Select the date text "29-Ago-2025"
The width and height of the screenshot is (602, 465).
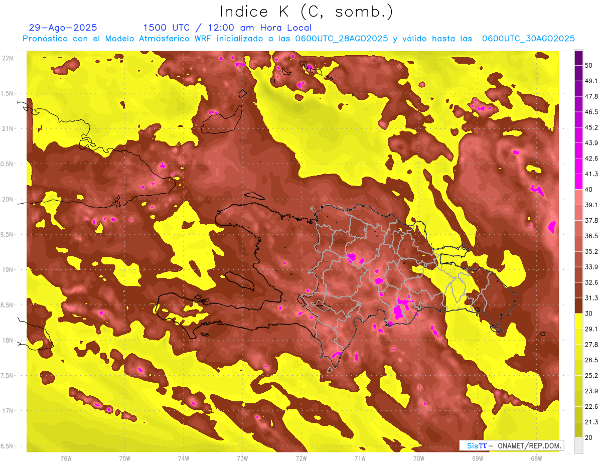coord(63,28)
